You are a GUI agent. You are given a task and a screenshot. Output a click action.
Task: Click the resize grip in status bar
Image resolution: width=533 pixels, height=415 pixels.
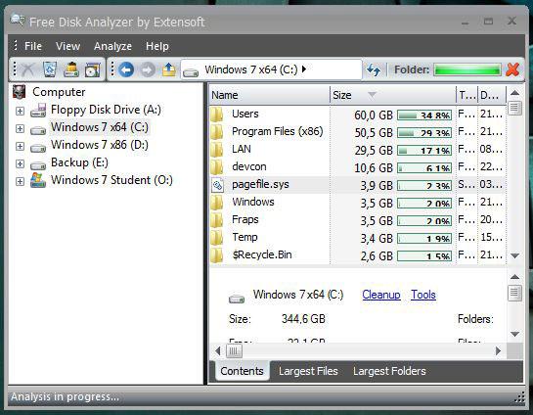click(x=520, y=397)
